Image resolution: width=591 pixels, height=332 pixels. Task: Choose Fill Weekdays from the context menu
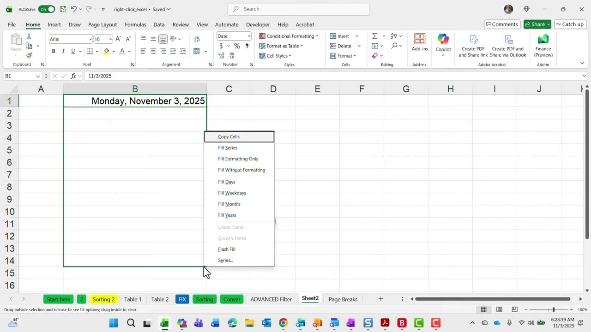pos(232,193)
